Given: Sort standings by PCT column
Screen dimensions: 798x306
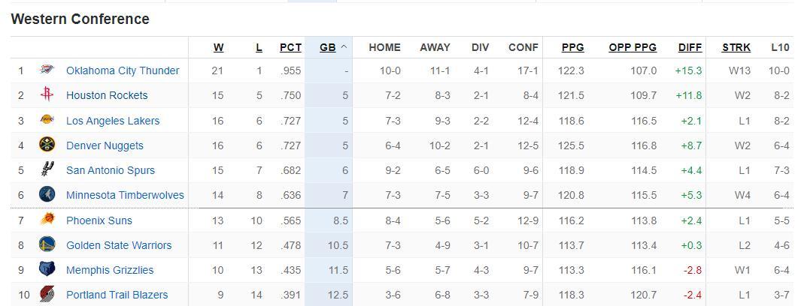Looking at the screenshot, I should 290,47.
